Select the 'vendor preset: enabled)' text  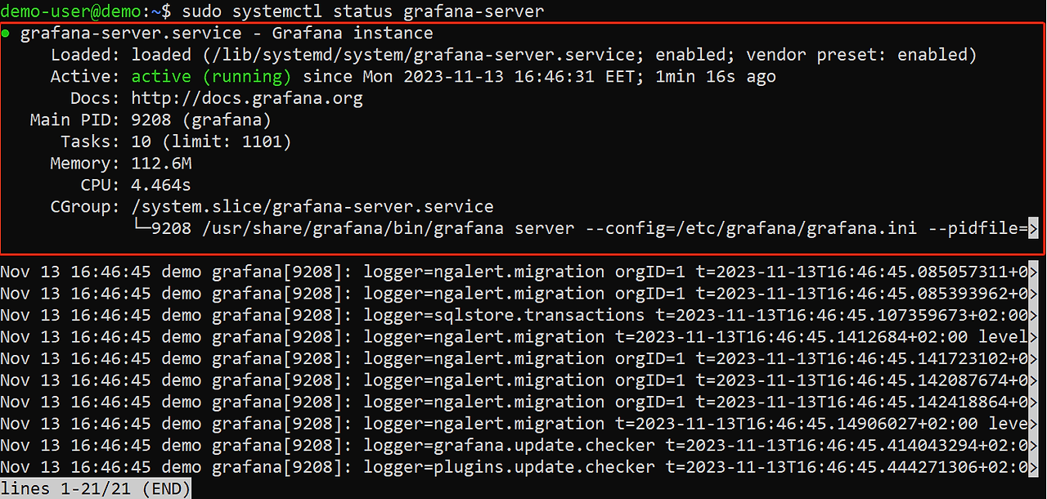pos(862,55)
